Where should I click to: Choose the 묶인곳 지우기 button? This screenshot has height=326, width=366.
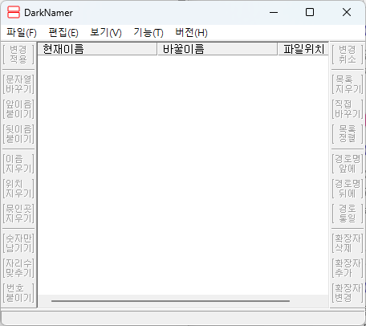[18, 214]
